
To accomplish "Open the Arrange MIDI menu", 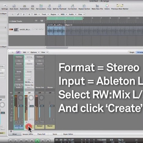I will tap(64, 14).
